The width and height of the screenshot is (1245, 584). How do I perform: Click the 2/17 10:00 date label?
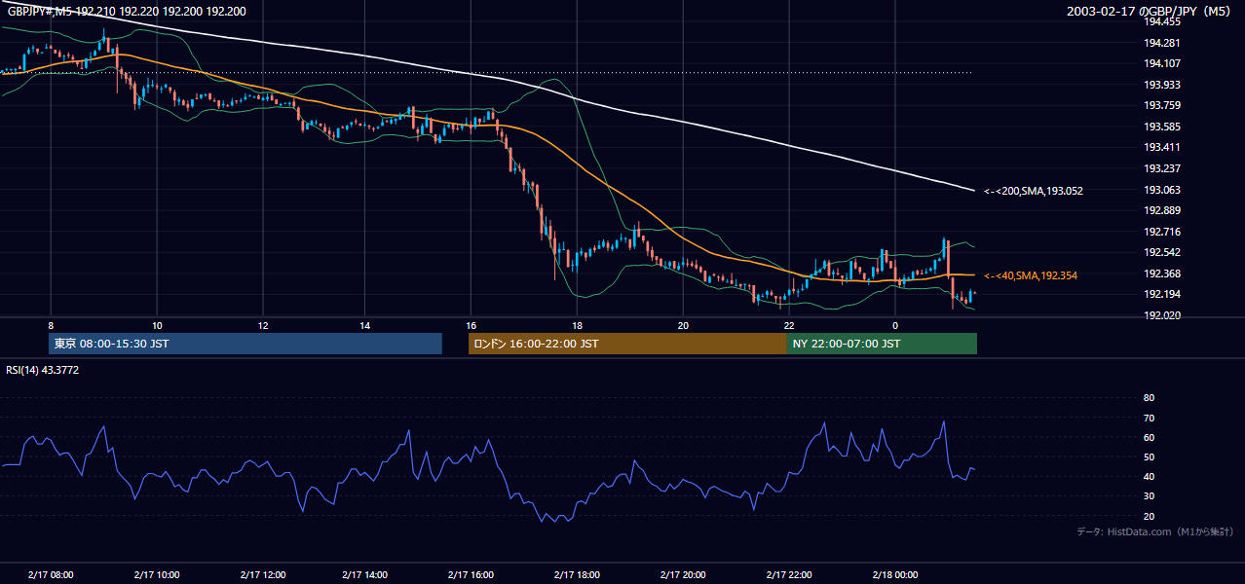click(x=157, y=574)
